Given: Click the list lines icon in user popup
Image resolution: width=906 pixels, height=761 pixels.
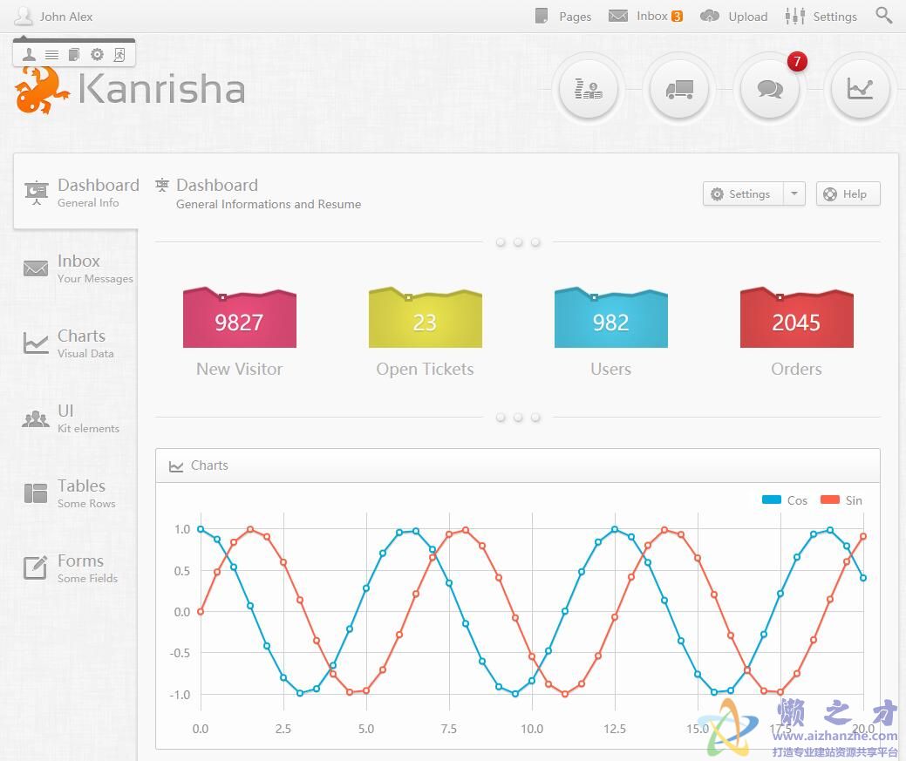Looking at the screenshot, I should tap(51, 55).
